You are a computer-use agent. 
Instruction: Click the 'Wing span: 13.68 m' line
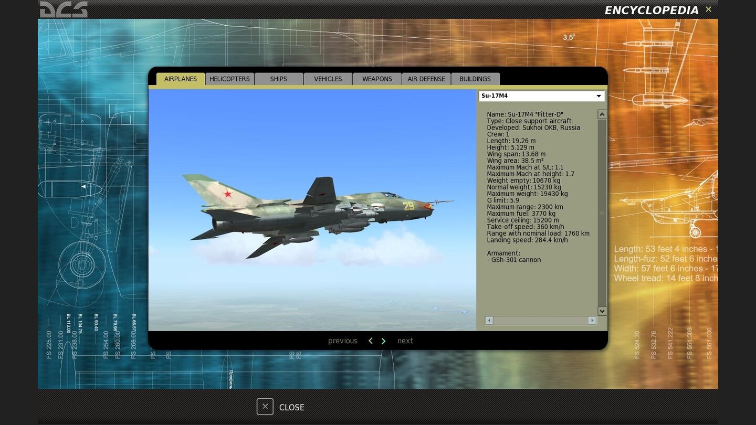[516, 154]
